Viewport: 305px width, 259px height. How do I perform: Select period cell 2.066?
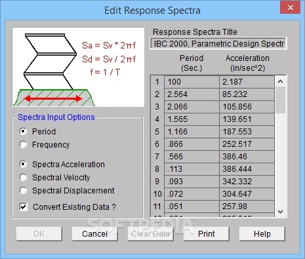point(192,107)
